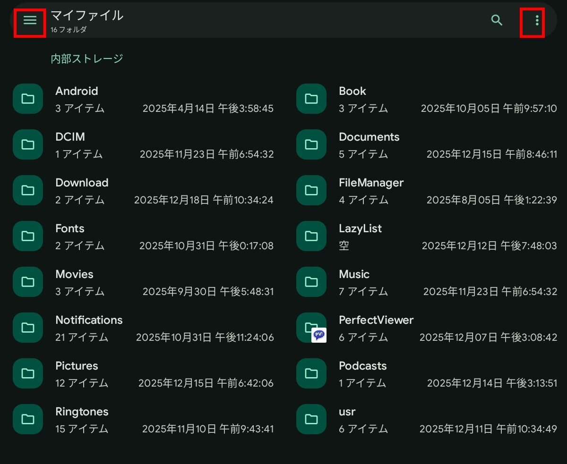Click the usr folder icon
This screenshot has height=464, width=567.
311,419
